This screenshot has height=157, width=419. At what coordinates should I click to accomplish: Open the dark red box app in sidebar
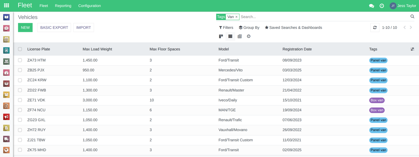click(x=7, y=84)
